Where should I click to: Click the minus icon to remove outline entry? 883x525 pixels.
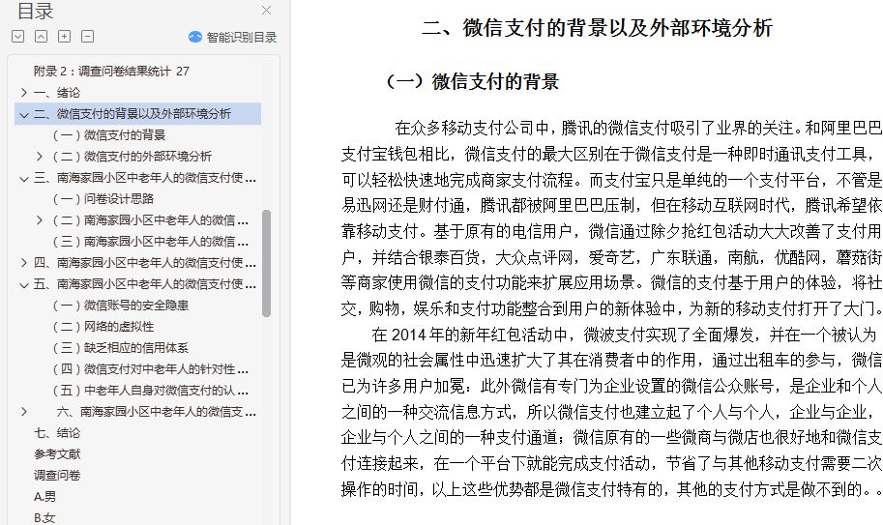tap(87, 37)
